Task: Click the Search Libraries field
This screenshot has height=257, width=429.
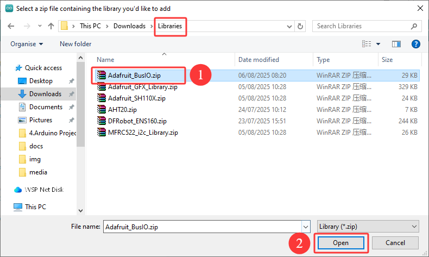Action: pyautogui.click(x=363, y=26)
